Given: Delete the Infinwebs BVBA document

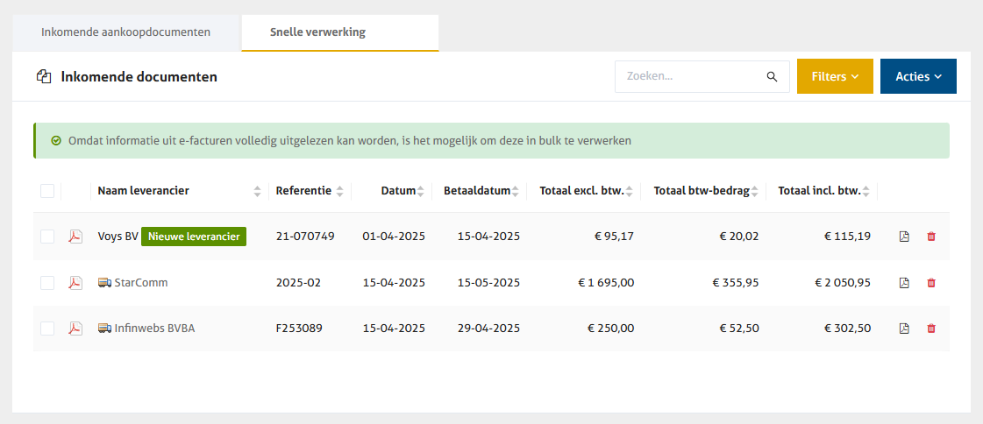Looking at the screenshot, I should pos(931,329).
